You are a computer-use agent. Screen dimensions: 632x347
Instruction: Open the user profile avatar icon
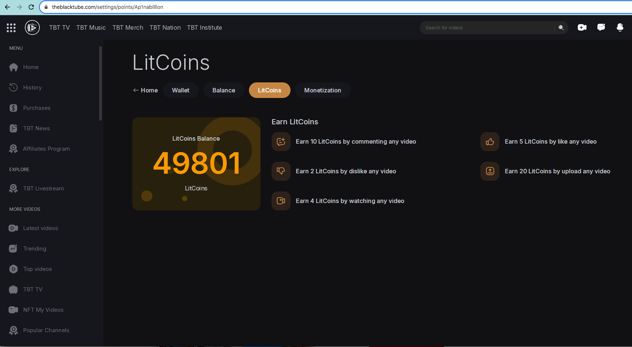tap(620, 27)
